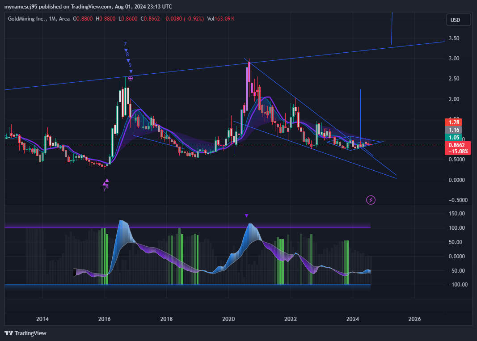Click the 2024 label on time axis
The width and height of the screenshot is (477, 341).
pos(353,319)
